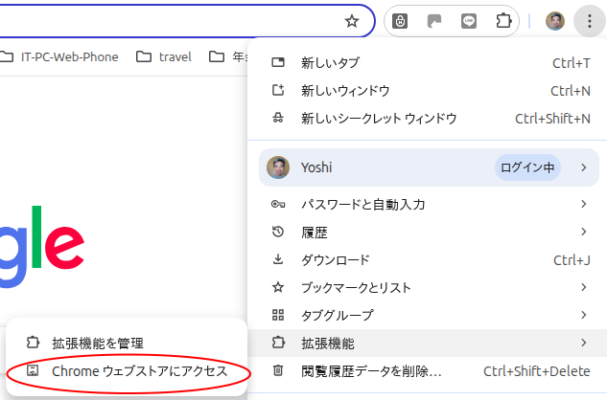
Task: Expand the 履歴 chevron arrow
Action: (x=584, y=232)
